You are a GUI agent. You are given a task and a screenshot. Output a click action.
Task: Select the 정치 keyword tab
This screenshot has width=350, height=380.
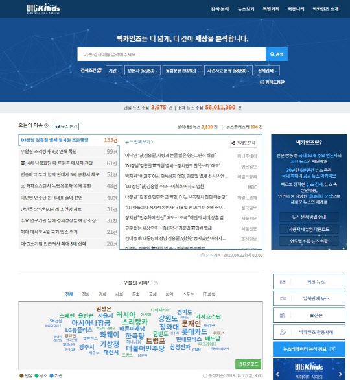tap(86, 294)
